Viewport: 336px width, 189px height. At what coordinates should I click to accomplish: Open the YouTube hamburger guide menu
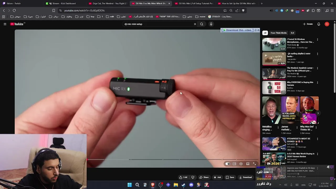5,24
